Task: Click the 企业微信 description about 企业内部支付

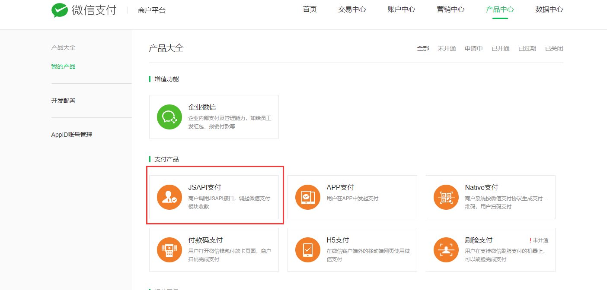Action: pyautogui.click(x=230, y=122)
